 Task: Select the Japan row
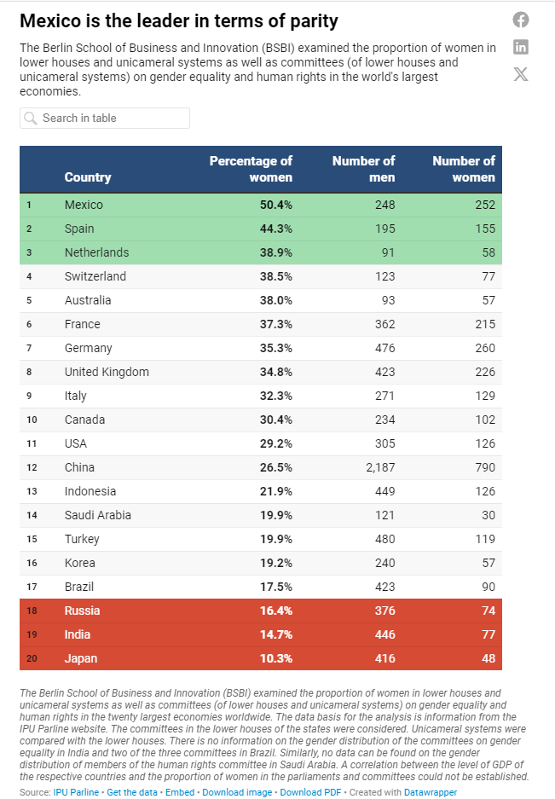pyautogui.click(x=261, y=658)
